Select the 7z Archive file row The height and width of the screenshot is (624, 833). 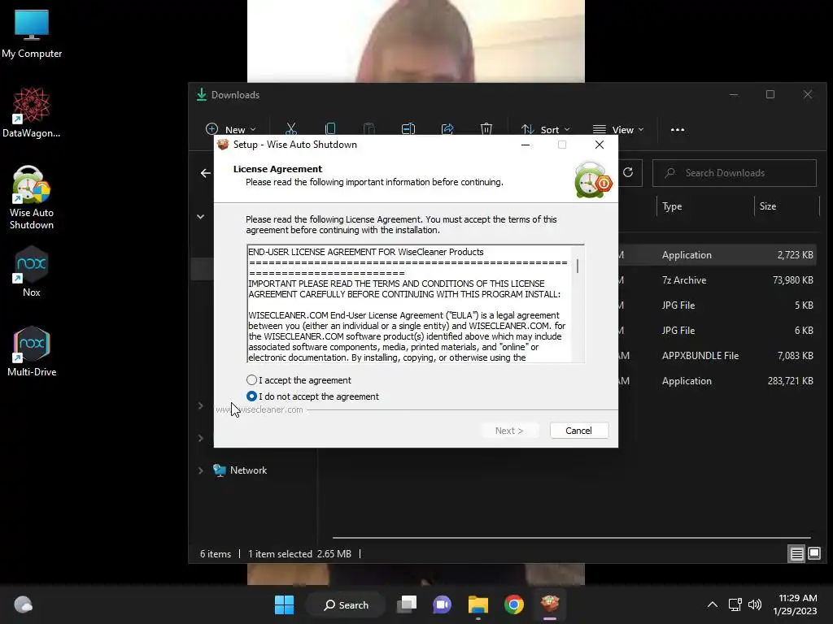(718, 280)
